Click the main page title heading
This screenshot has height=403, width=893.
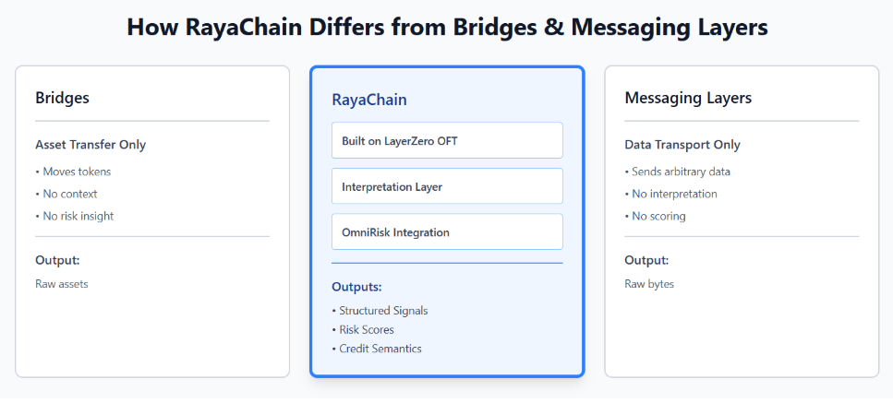447,28
